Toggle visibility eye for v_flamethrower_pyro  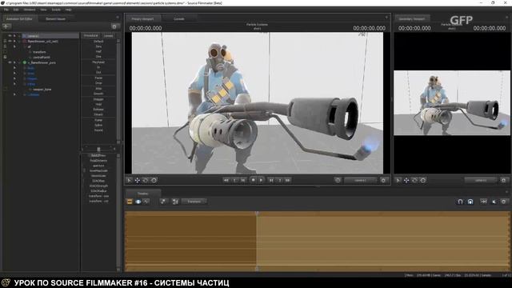[10, 62]
